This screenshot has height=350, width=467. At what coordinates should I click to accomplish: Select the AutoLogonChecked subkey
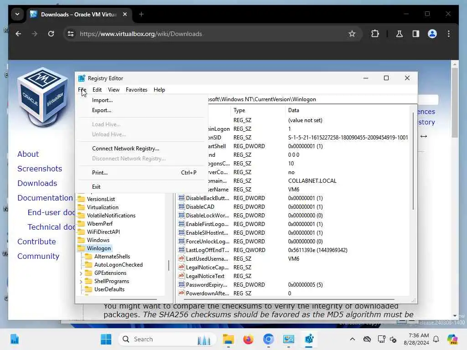pos(119,265)
